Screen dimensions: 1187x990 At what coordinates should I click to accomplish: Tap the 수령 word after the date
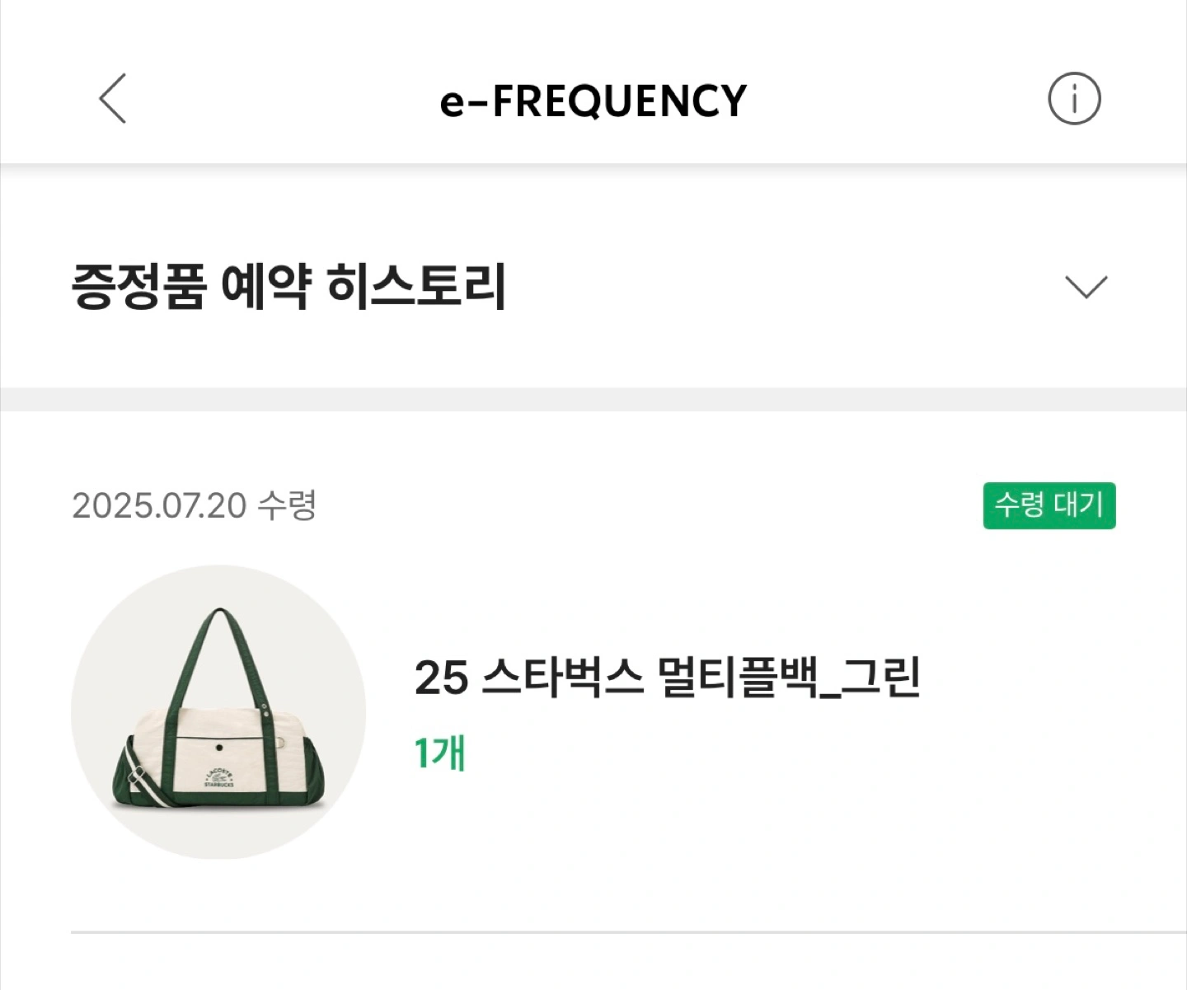287,505
